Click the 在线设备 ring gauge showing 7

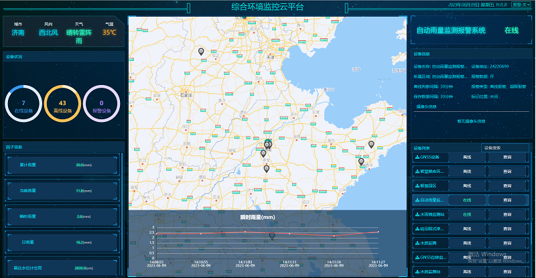point(23,104)
